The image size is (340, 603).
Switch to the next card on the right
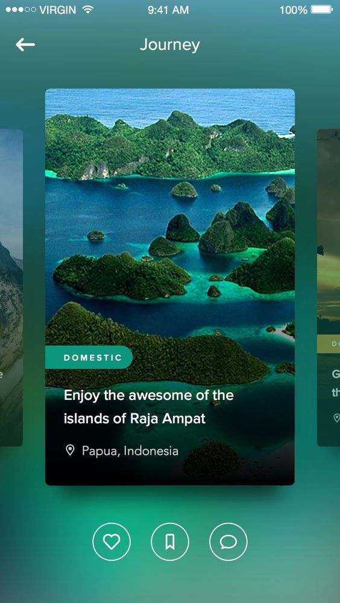click(329, 288)
